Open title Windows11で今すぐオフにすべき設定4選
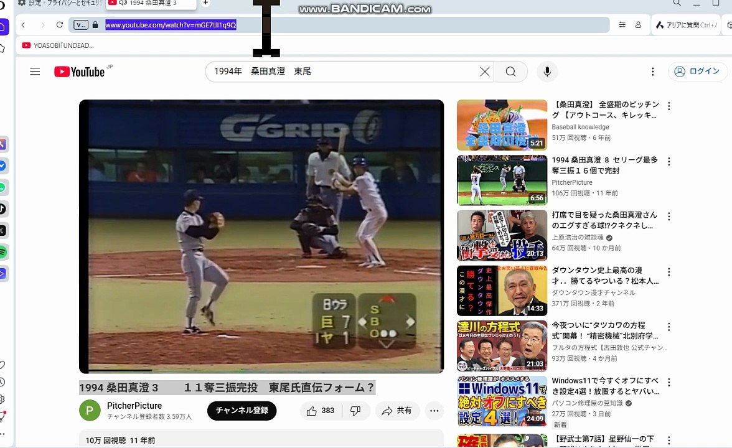Image resolution: width=732 pixels, height=448 pixels. 606,386
